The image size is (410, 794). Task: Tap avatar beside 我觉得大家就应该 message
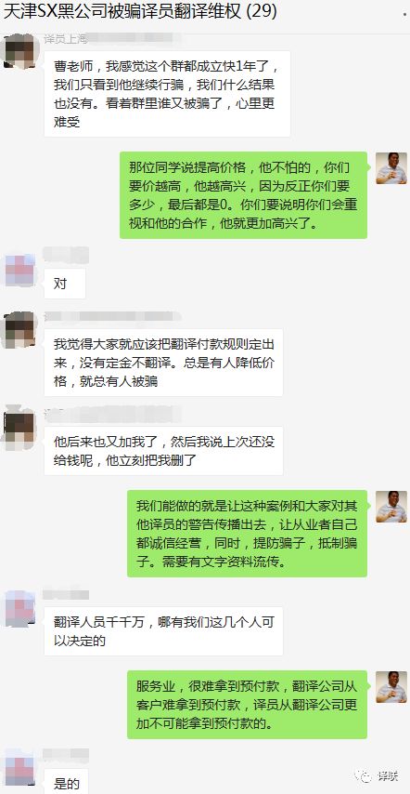pyautogui.click(x=19, y=331)
